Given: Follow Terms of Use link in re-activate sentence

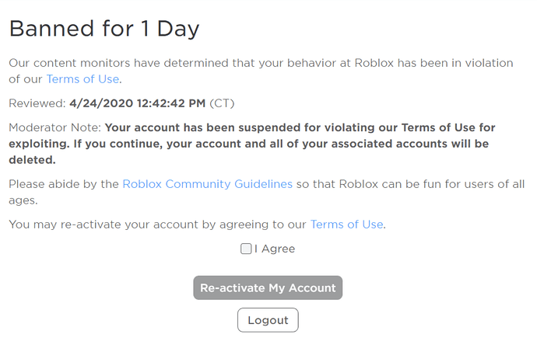Looking at the screenshot, I should click(346, 225).
